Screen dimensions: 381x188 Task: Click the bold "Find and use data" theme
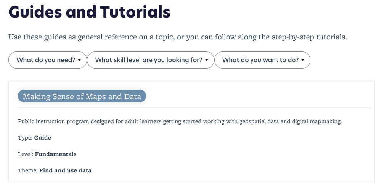click(x=65, y=170)
